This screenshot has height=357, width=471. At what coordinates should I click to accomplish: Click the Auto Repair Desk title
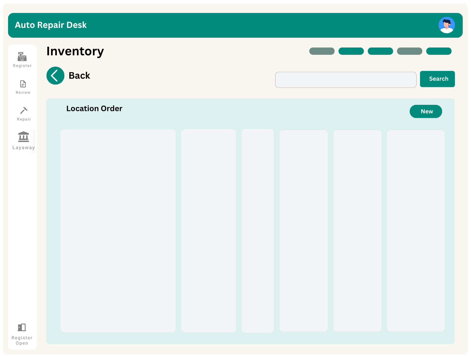[51, 25]
